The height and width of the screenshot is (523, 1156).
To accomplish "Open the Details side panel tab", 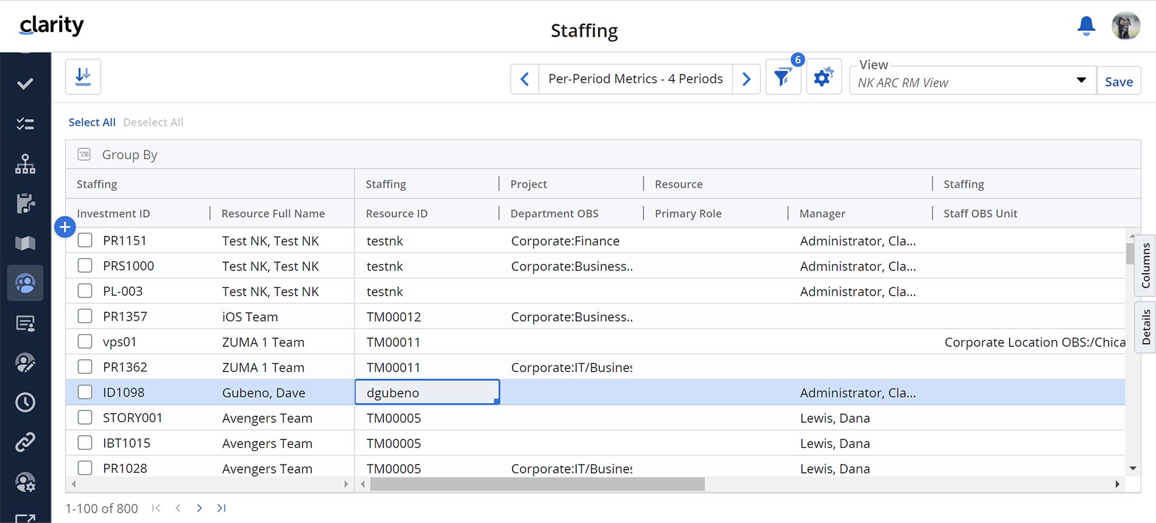I will tap(1146, 327).
